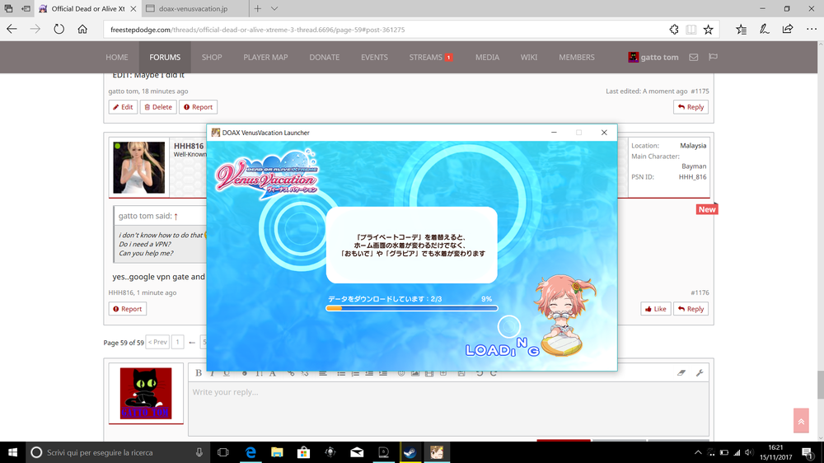Click Cortana microphone icon

(199, 452)
